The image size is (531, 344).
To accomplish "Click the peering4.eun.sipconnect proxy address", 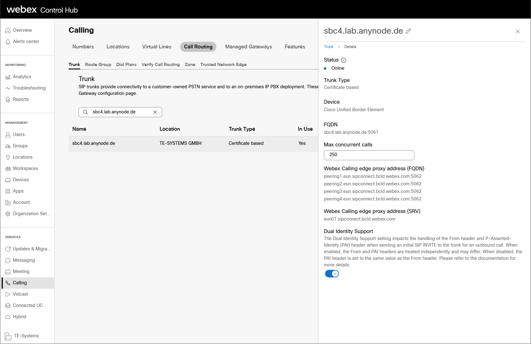I will tap(373, 199).
